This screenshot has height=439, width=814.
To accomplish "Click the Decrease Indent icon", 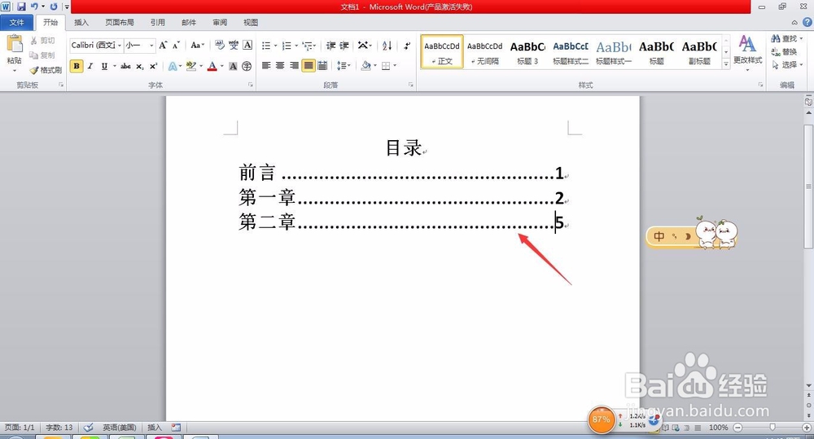I will tap(330, 45).
